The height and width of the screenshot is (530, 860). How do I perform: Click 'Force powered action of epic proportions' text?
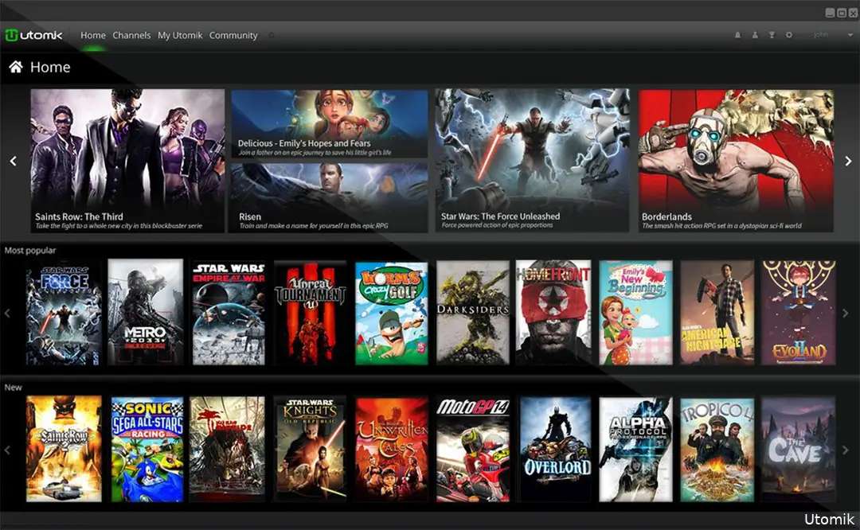[497, 225]
